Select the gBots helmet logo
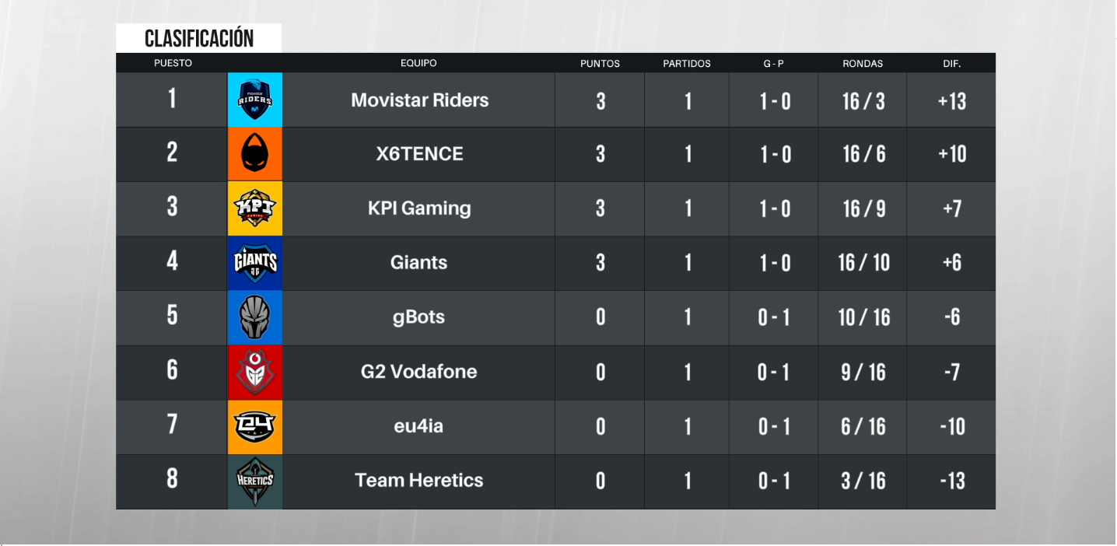This screenshot has width=1117, height=546. click(255, 317)
